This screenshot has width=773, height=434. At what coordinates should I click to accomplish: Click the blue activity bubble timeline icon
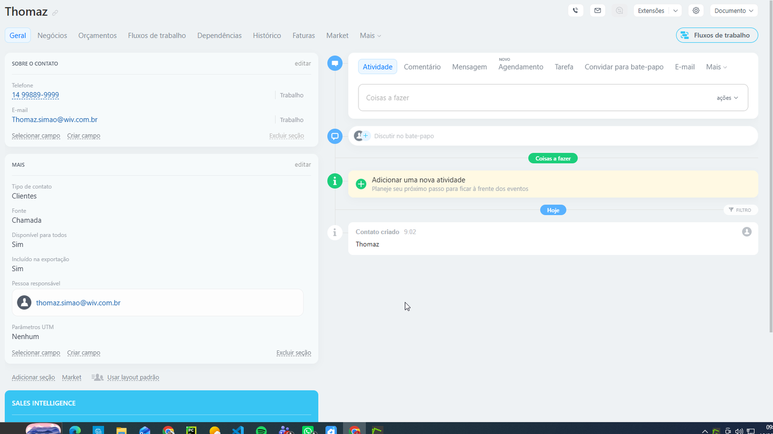[335, 63]
